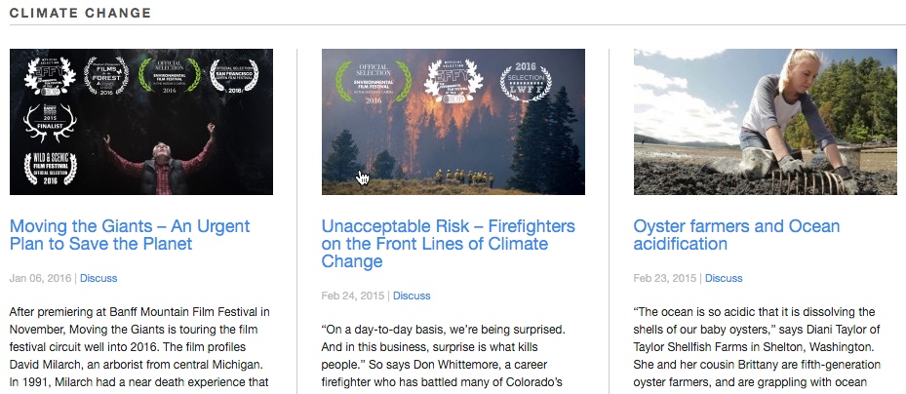Open the Unacceptable Risk firefighters article title
The width and height of the screenshot is (906, 394).
click(434, 244)
